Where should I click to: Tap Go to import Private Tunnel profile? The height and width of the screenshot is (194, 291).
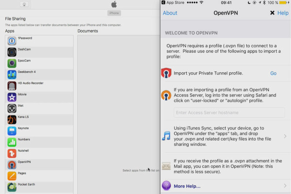pos(273,73)
